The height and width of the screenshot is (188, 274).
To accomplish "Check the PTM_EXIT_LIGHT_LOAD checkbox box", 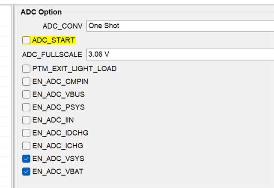I will coord(26,69).
